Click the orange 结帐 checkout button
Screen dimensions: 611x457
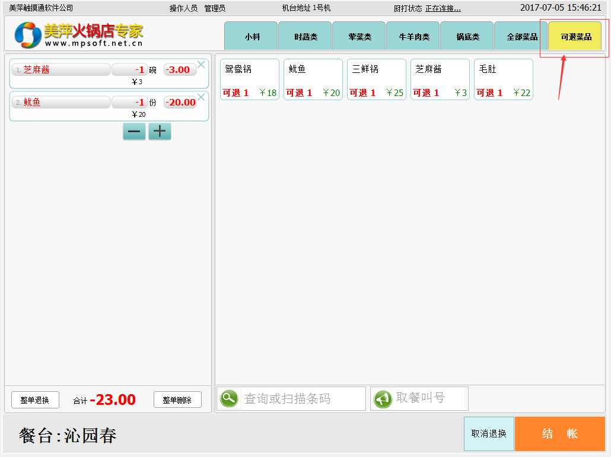tap(559, 434)
